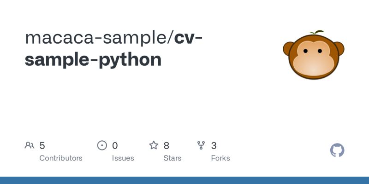This screenshot has width=369, height=184.
Task: Open the Forks label
Action: (220, 158)
